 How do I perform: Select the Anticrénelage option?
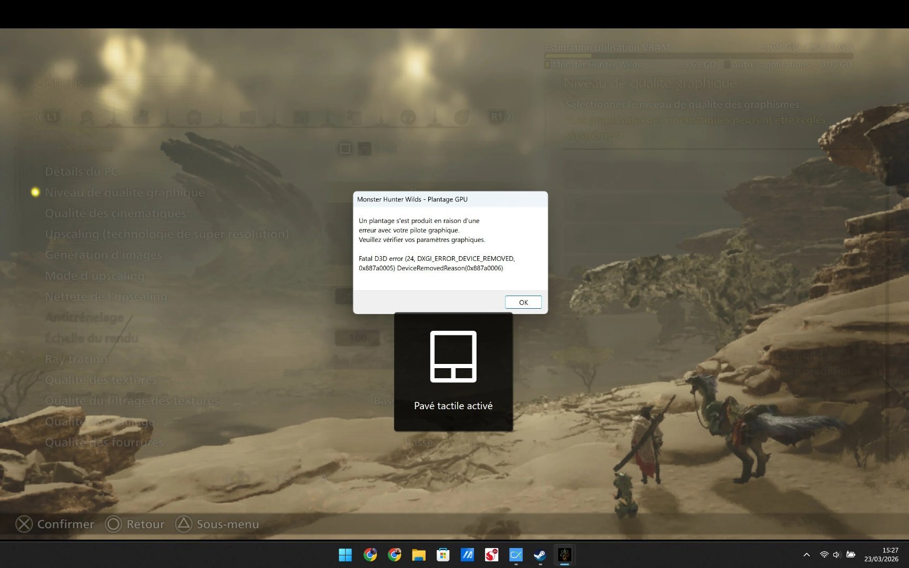pos(85,317)
